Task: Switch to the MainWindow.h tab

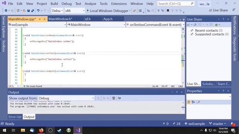Action: pyautogui.click(x=60, y=19)
